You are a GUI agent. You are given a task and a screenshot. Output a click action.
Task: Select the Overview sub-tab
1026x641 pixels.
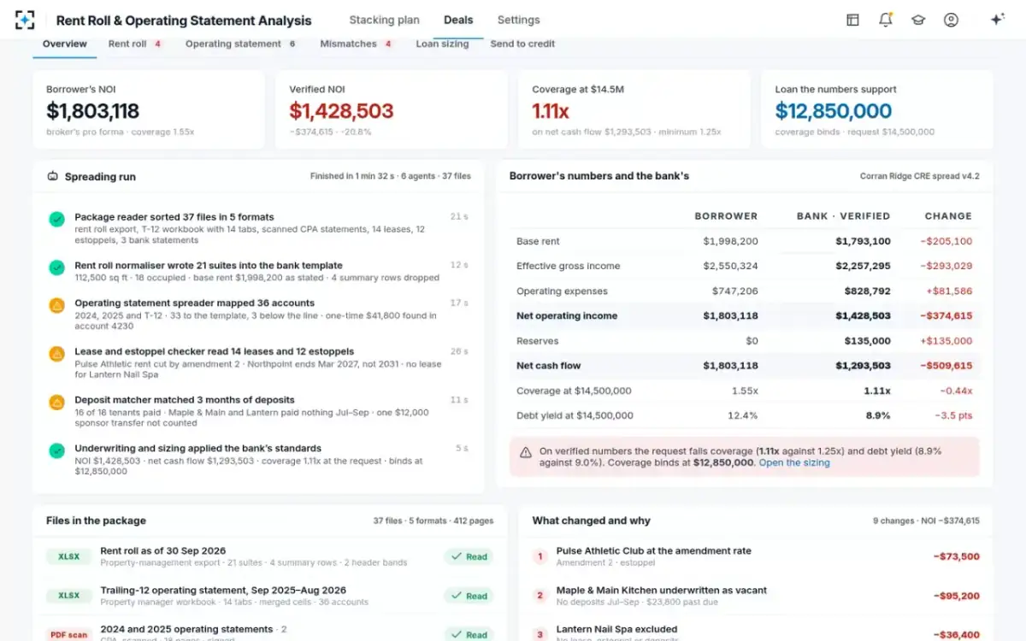[x=65, y=44]
